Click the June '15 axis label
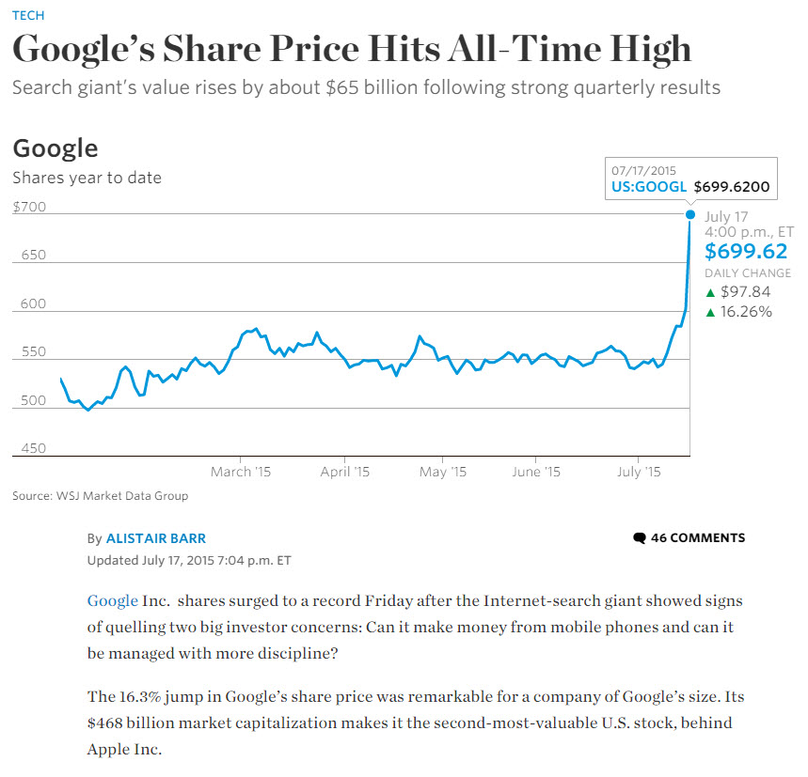808x777 pixels. (539, 472)
